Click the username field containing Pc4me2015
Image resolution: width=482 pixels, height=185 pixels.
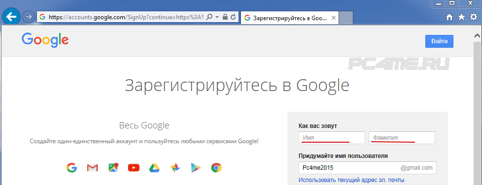click(x=367, y=168)
